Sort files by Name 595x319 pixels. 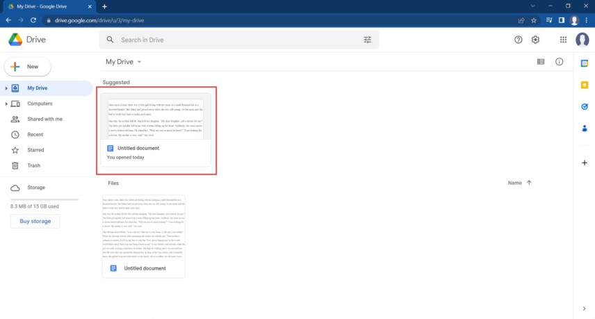[x=514, y=183]
